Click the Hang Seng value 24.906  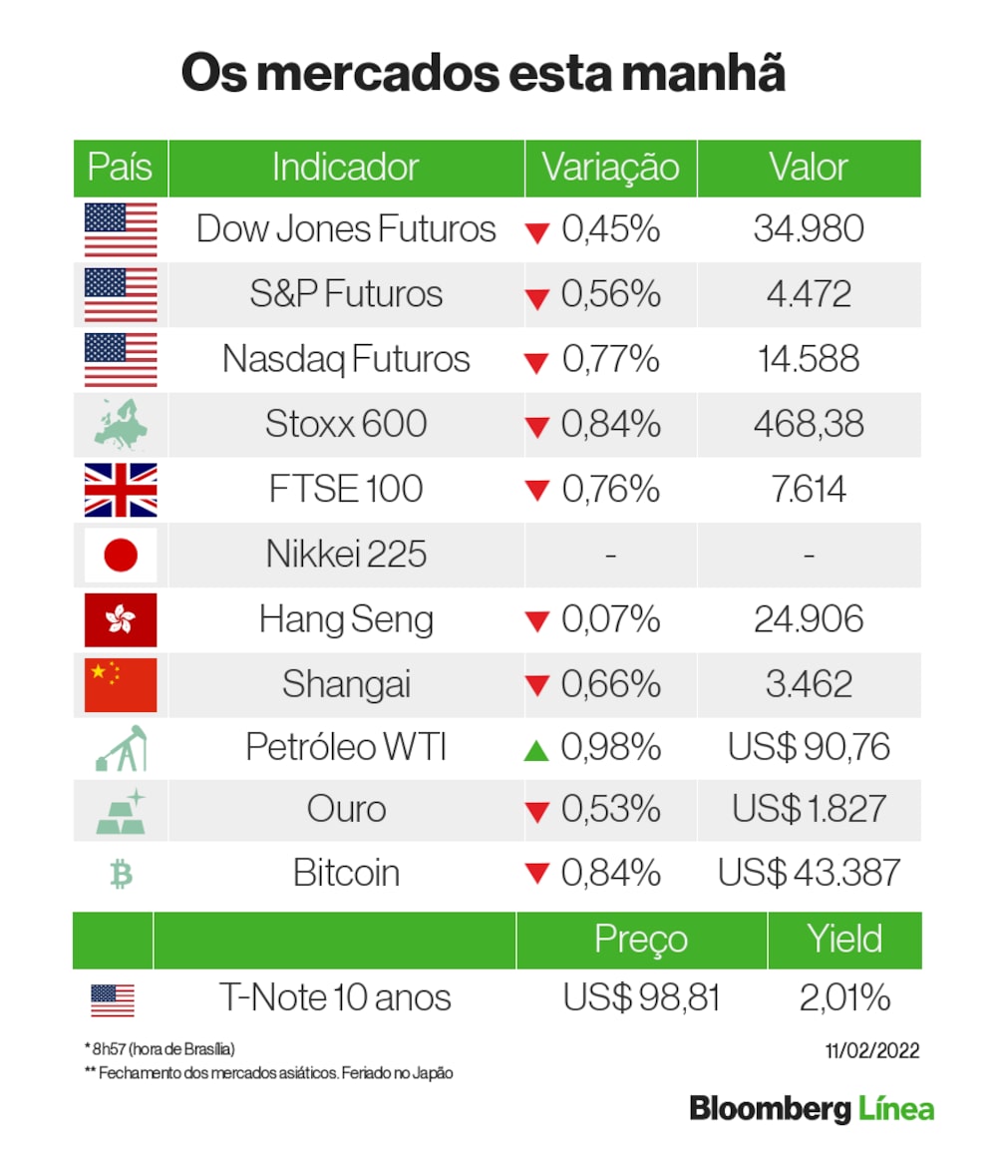(809, 619)
